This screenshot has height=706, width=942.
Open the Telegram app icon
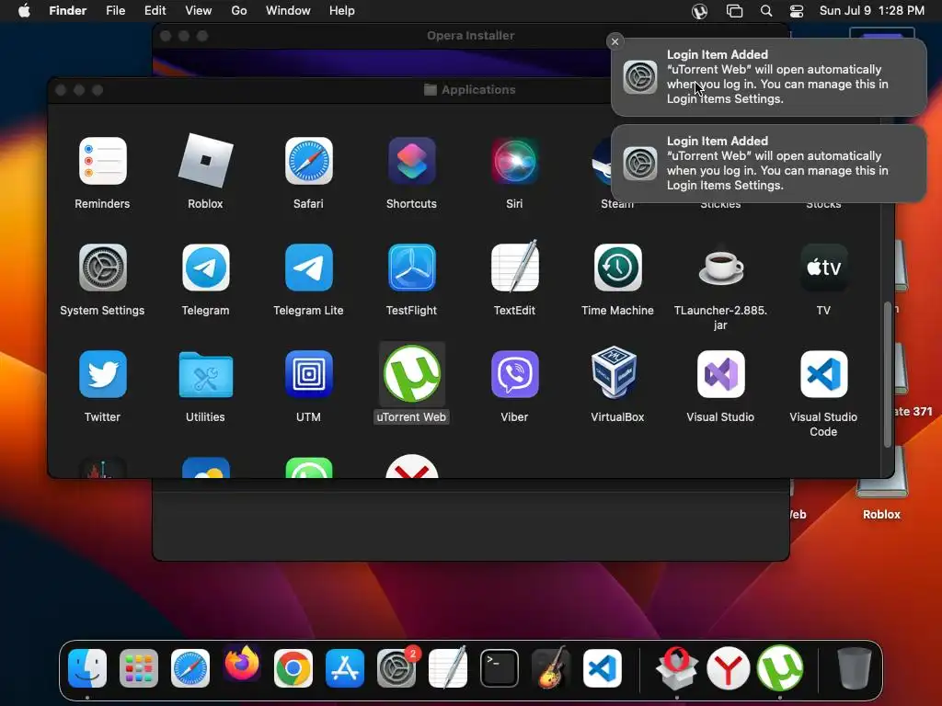205,268
